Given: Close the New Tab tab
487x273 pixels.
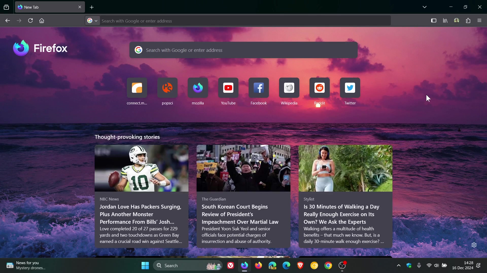Looking at the screenshot, I should (x=80, y=7).
